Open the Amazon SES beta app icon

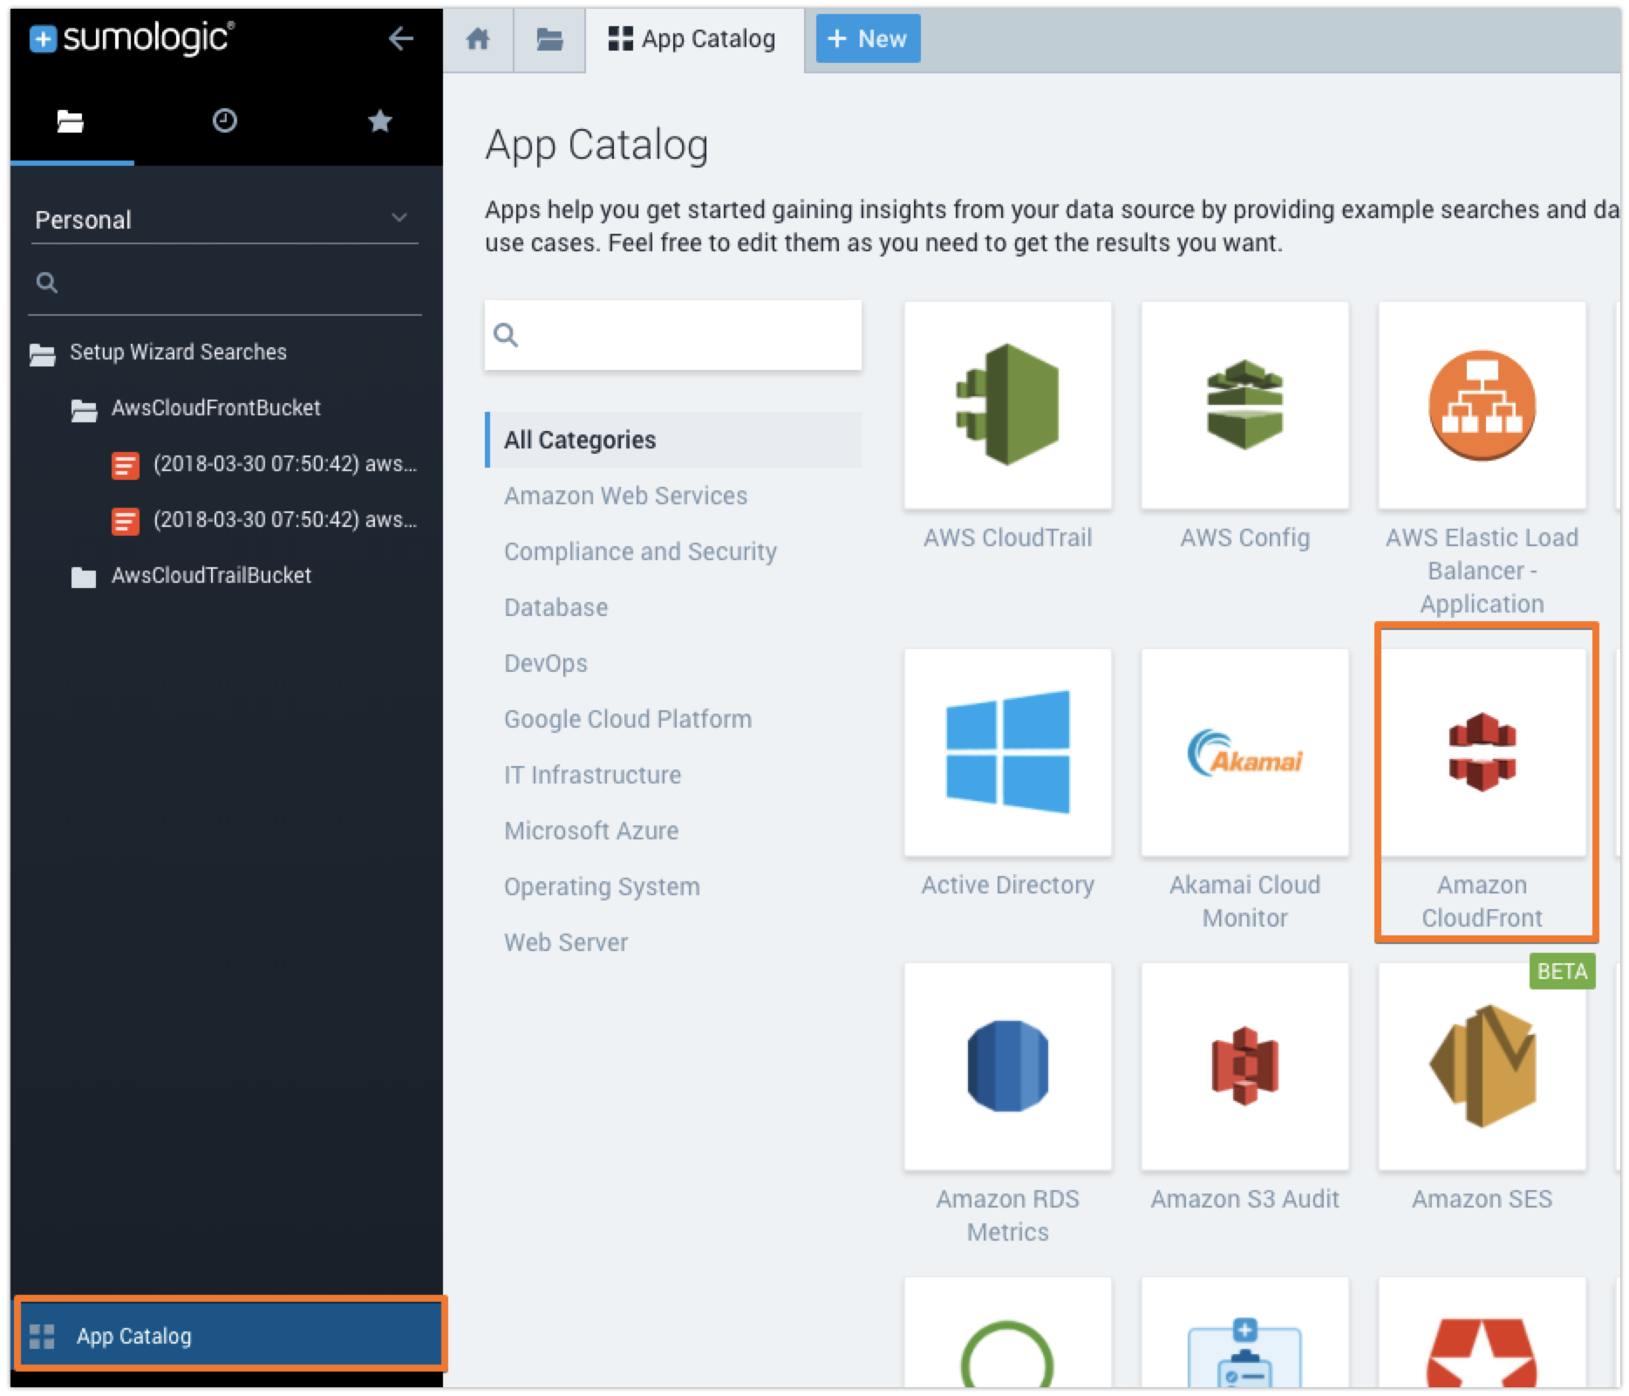click(1482, 1066)
